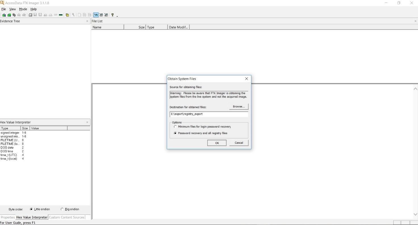Toggle automatic file view glasses icon
The height and width of the screenshot is (225, 418).
pos(96,15)
